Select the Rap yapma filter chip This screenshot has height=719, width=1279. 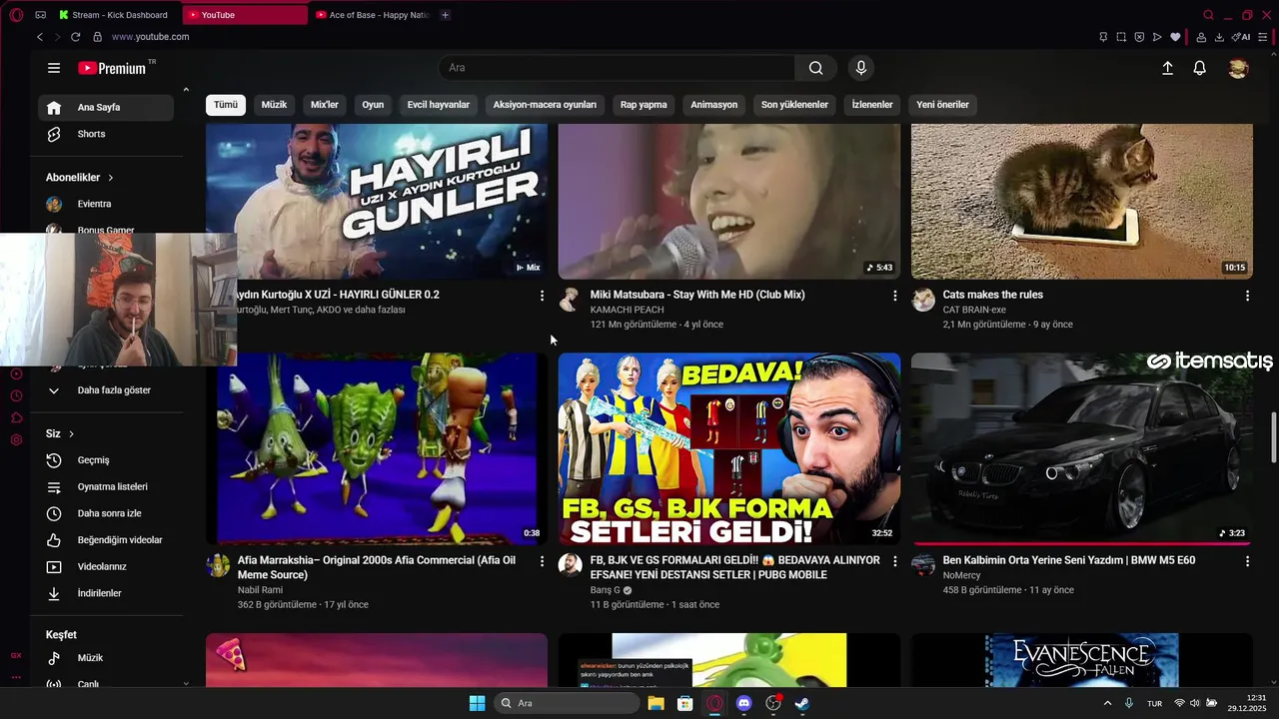(x=643, y=105)
